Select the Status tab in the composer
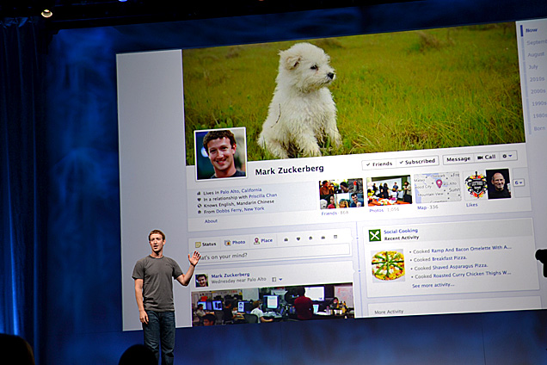Screen dimensions: 547x365 (x=206, y=244)
